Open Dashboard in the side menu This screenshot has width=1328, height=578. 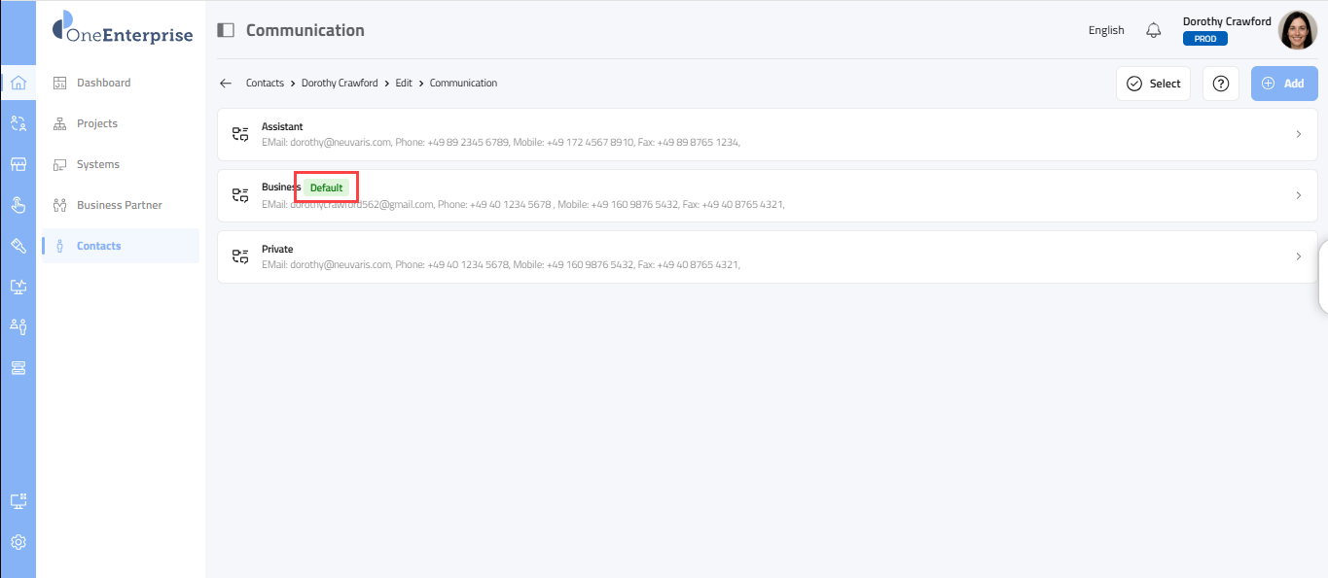pos(103,83)
